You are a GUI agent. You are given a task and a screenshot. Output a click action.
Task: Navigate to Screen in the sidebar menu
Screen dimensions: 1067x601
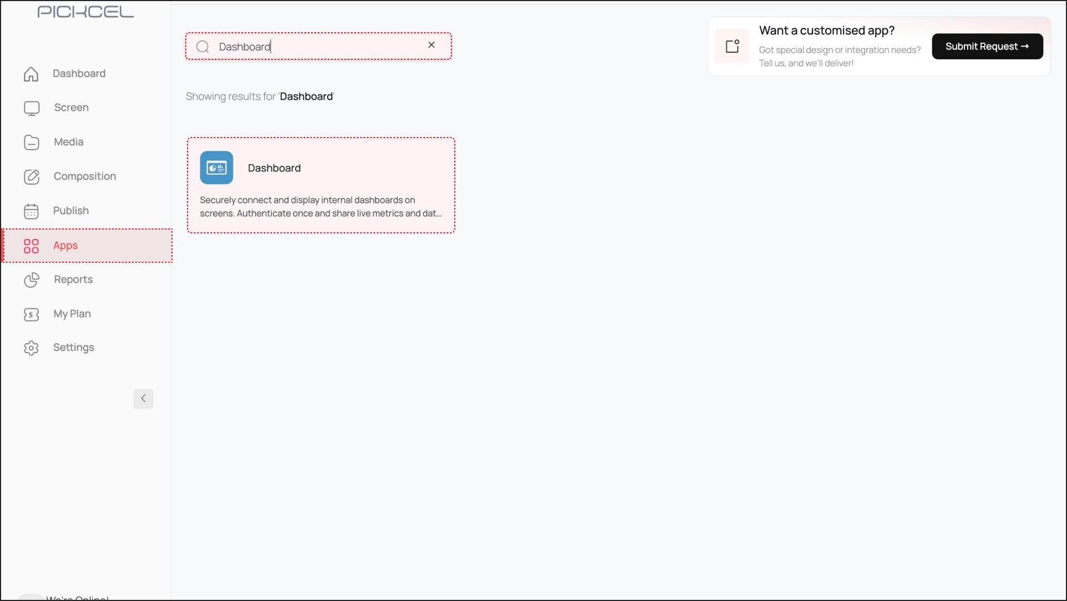point(71,107)
